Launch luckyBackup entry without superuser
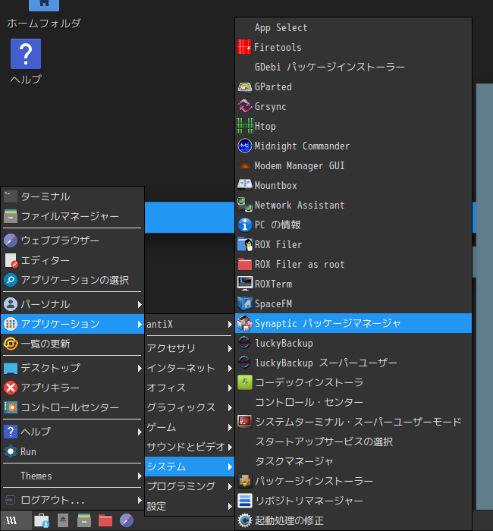The height and width of the screenshot is (531, 493). tap(353, 343)
